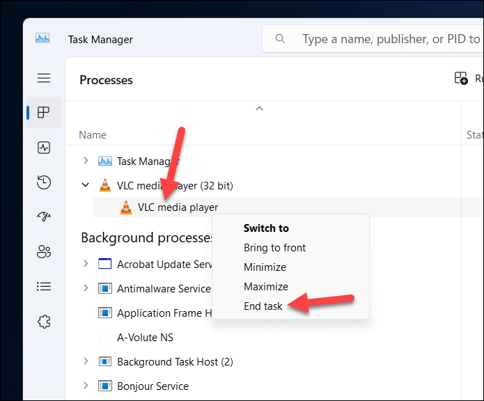Open the Services sidebar icon

click(44, 321)
